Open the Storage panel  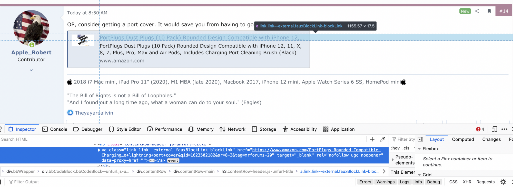click(264, 129)
